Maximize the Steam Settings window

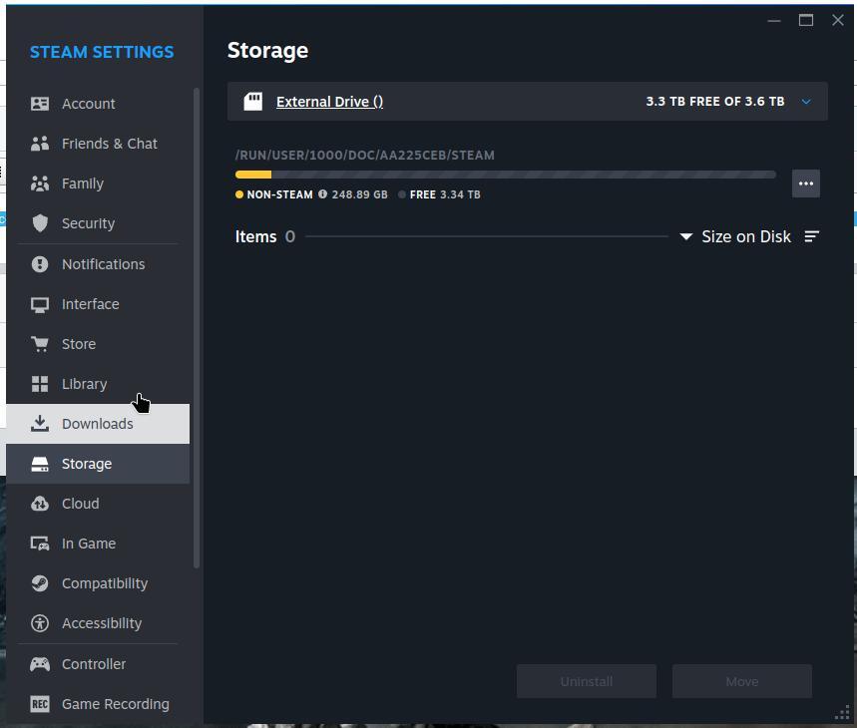(x=806, y=20)
